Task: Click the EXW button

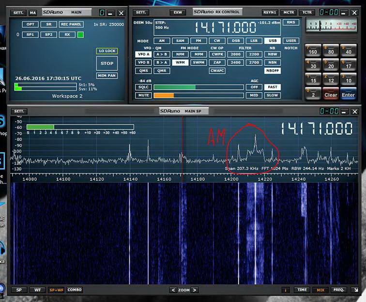Action: coord(178,13)
